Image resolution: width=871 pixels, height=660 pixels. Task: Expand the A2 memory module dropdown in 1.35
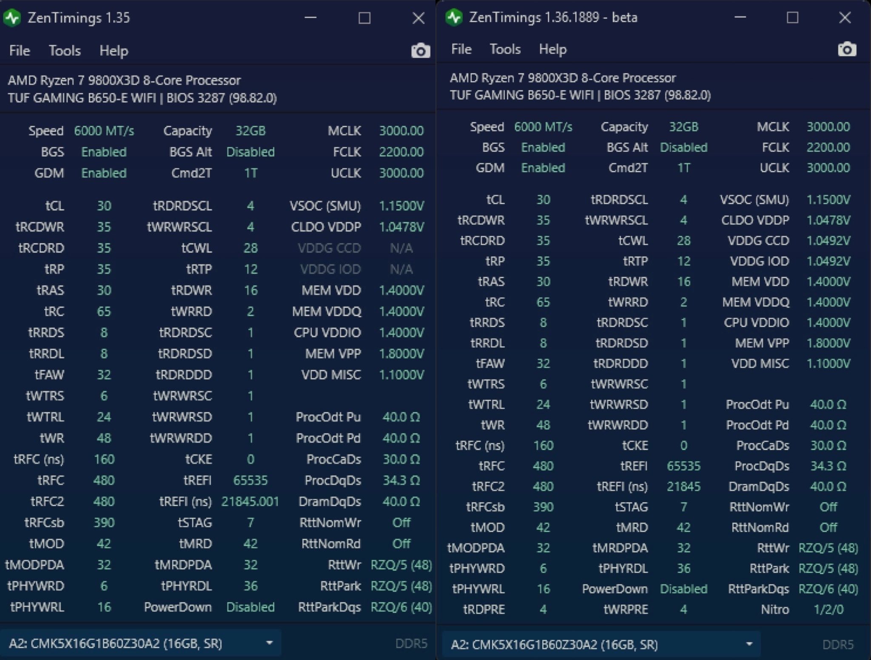click(269, 643)
